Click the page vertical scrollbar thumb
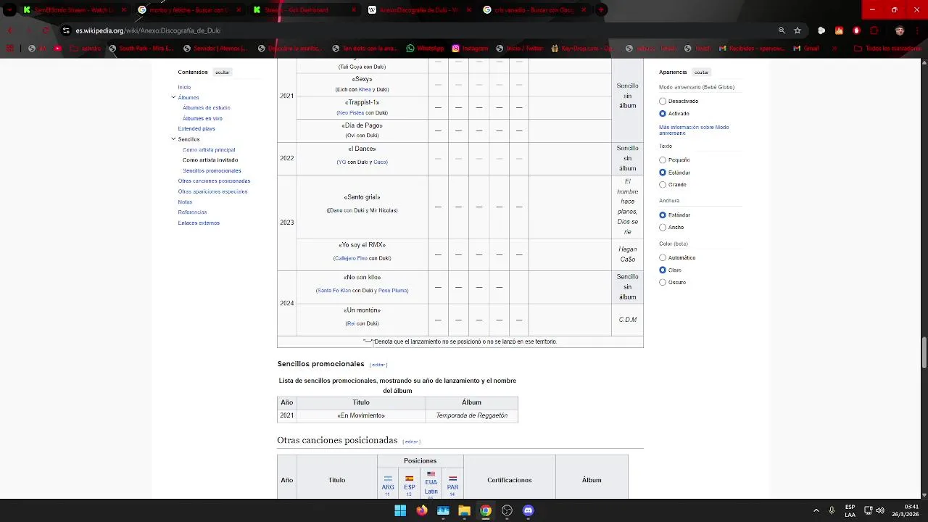 pyautogui.click(x=924, y=353)
